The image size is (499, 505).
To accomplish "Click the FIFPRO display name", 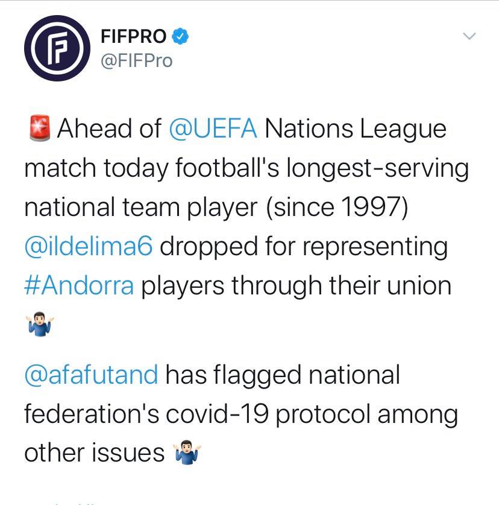I will [x=134, y=36].
